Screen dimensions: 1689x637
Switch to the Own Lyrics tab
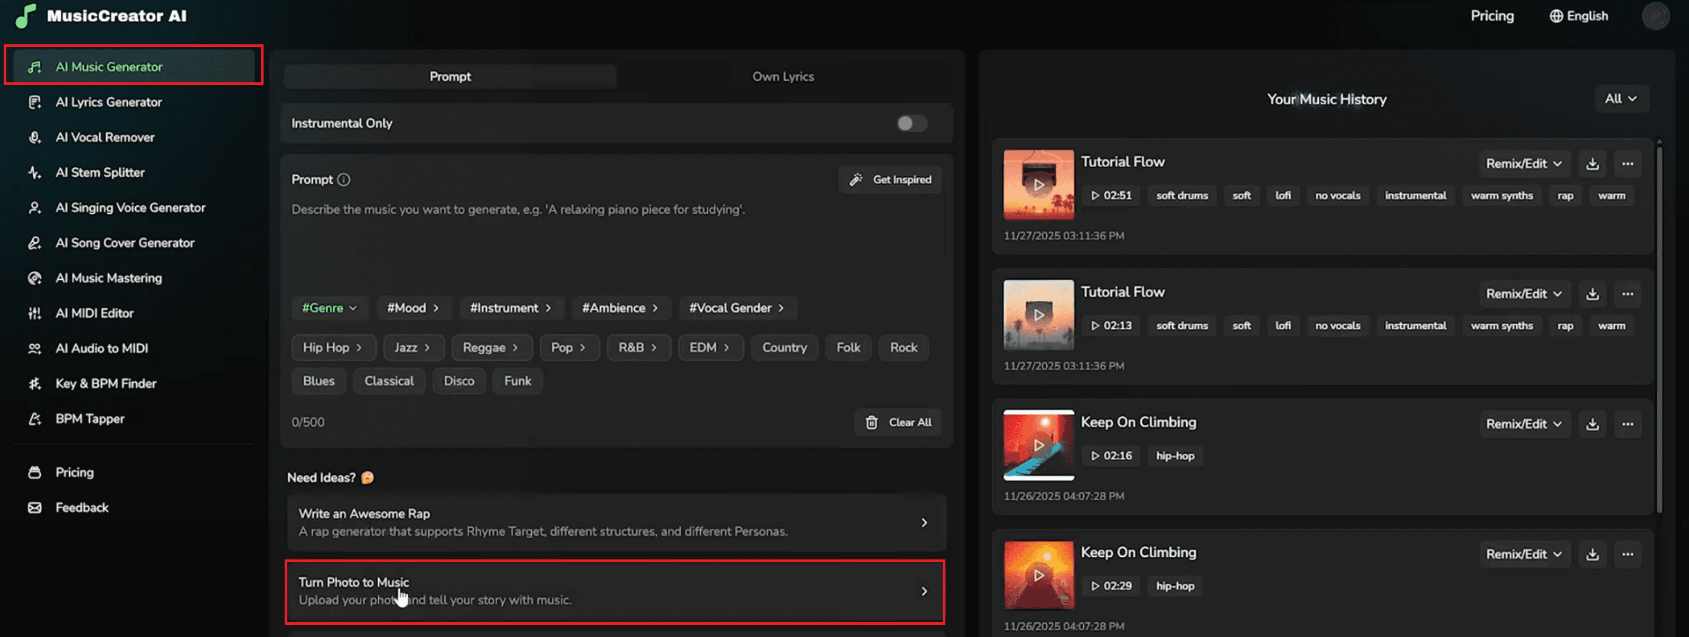point(783,77)
